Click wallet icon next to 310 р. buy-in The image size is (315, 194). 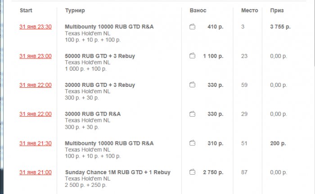[x=193, y=144]
